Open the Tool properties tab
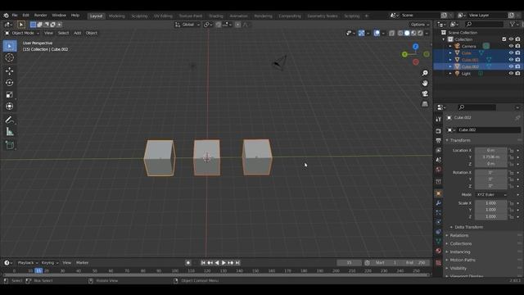Screen dimensions: 524x295 tap(439, 120)
